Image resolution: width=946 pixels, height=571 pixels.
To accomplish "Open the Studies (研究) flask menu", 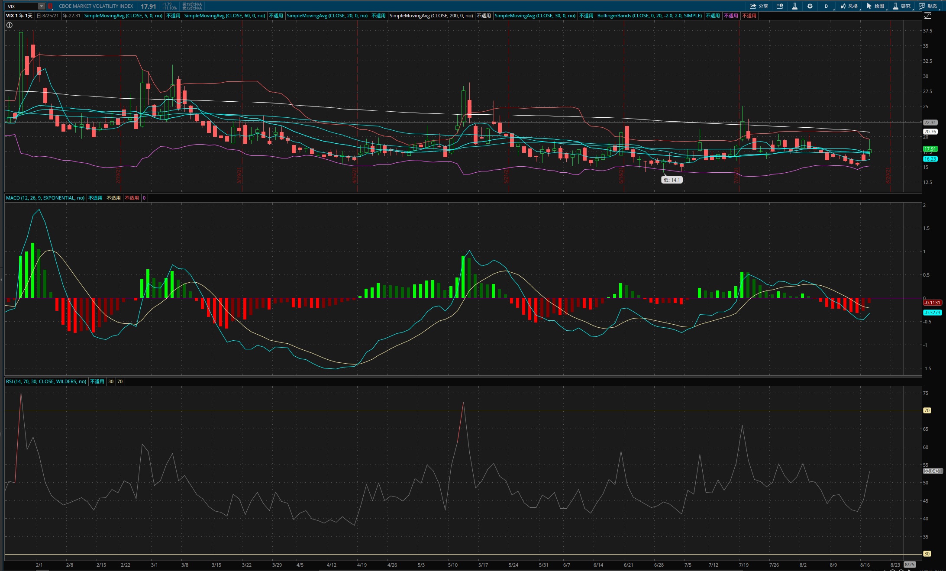I will point(902,6).
